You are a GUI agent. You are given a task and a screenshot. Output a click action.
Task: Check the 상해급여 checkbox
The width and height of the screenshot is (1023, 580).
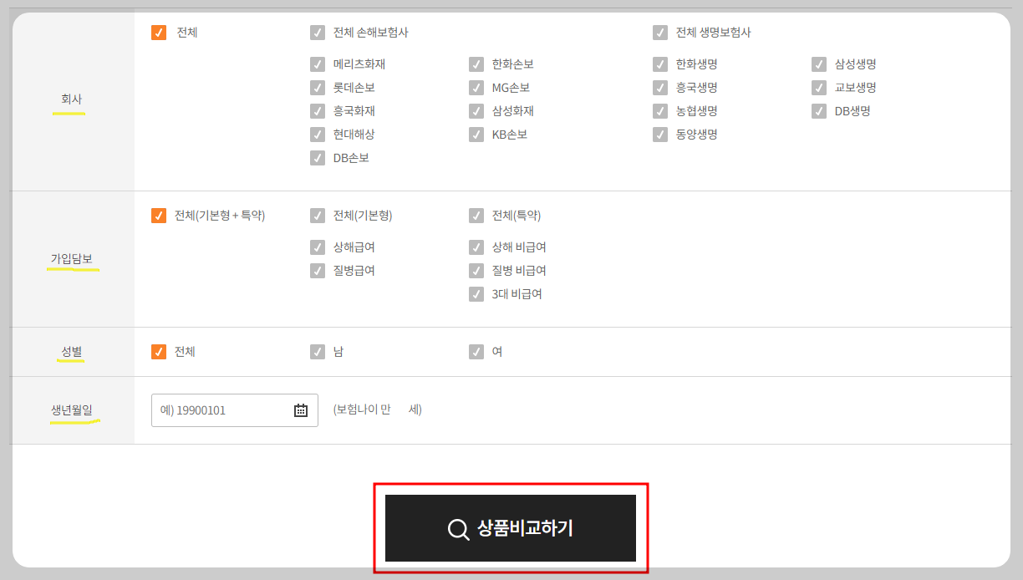click(317, 247)
